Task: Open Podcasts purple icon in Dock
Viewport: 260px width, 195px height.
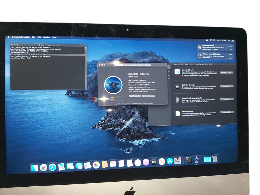Action: [x=146, y=162]
